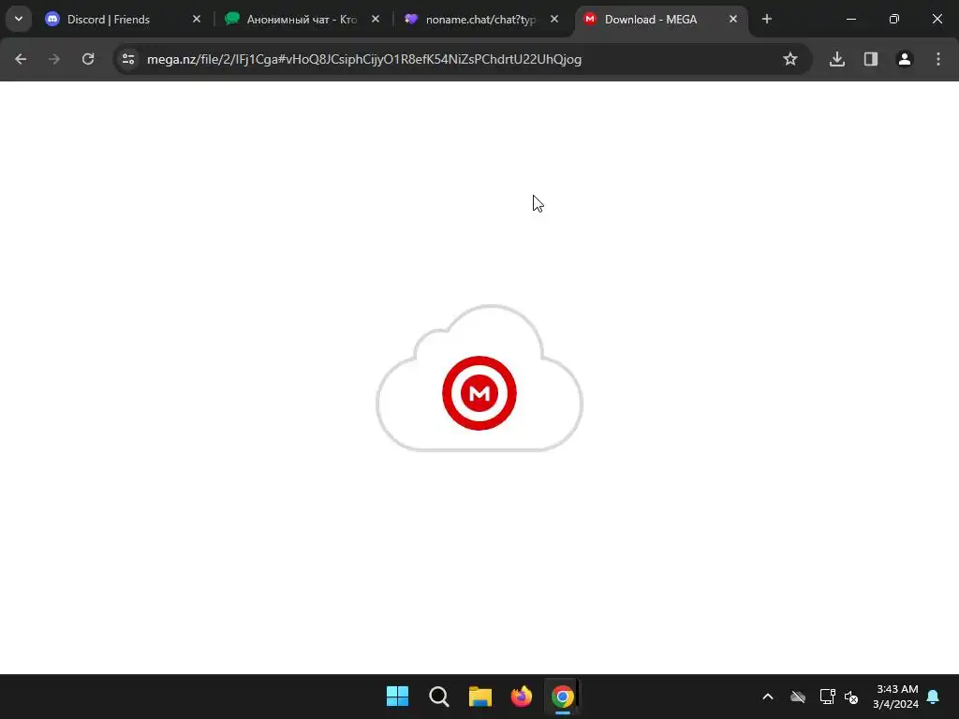This screenshot has height=719, width=959.
Task: Launch Firefox from the taskbar
Action: [x=521, y=697]
